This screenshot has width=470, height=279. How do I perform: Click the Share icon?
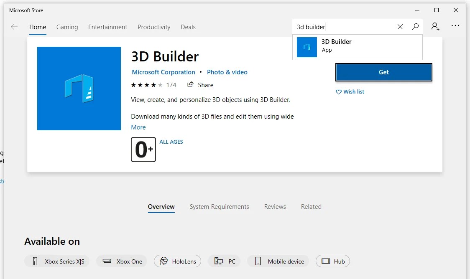coord(190,84)
